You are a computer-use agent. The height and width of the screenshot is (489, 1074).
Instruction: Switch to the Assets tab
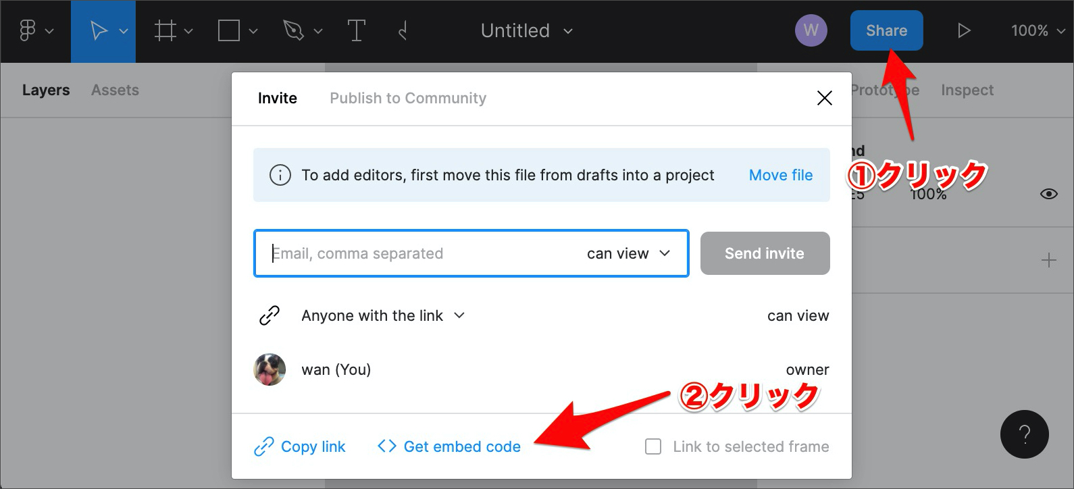tap(115, 91)
